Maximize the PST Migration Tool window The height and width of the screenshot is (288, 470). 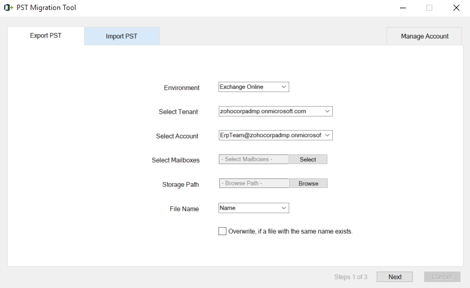429,8
